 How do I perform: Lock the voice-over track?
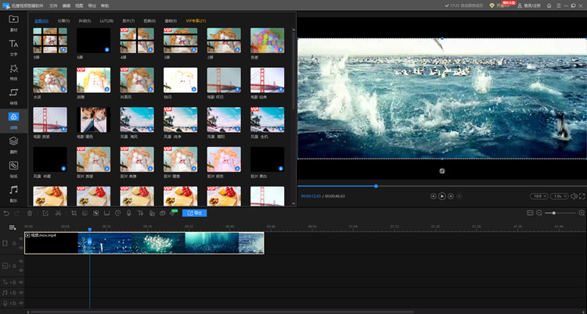pyautogui.click(x=15, y=303)
